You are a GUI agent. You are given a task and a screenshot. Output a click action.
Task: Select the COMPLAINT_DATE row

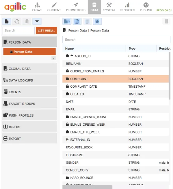116,86
